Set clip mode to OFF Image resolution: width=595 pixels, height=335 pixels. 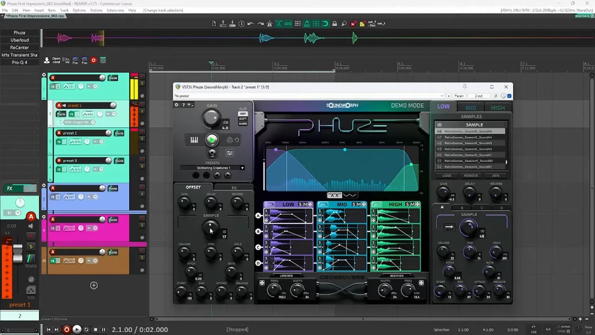(243, 114)
